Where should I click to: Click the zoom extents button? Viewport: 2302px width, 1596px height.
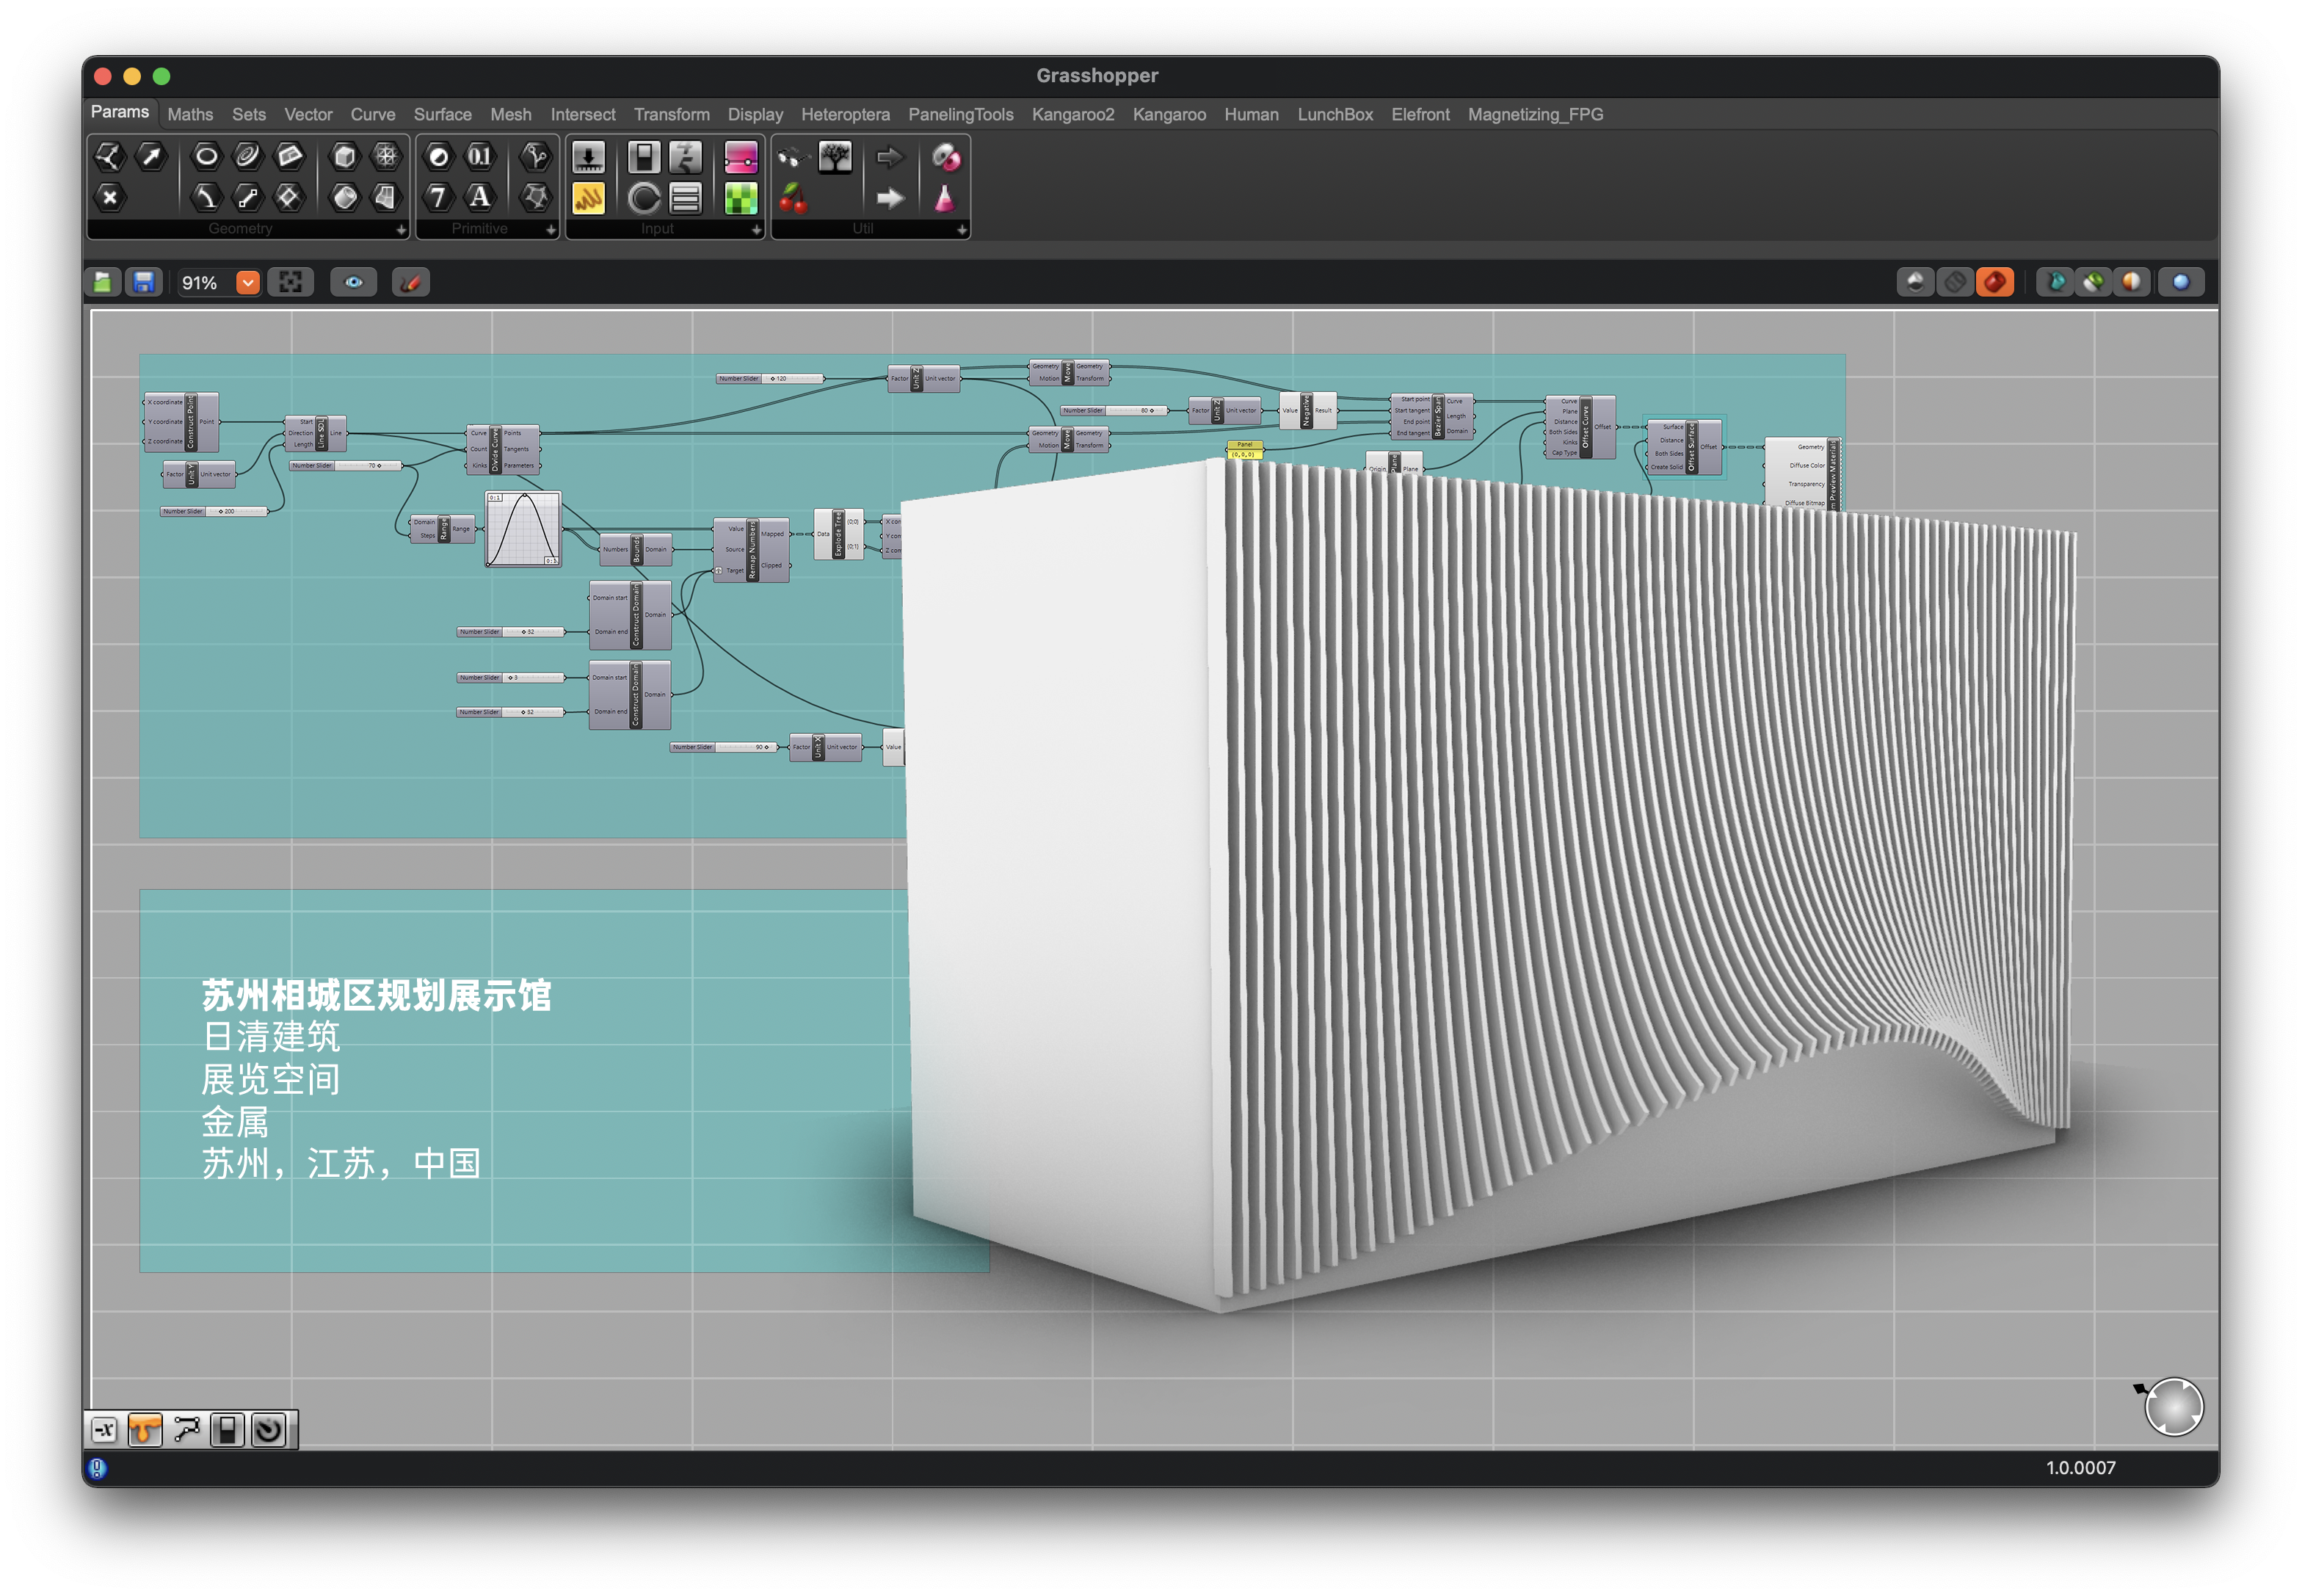click(x=291, y=283)
